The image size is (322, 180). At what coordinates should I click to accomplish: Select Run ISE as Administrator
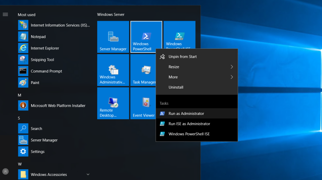click(x=189, y=124)
